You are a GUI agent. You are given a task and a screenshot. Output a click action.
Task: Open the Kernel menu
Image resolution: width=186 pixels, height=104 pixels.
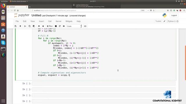click(58, 21)
